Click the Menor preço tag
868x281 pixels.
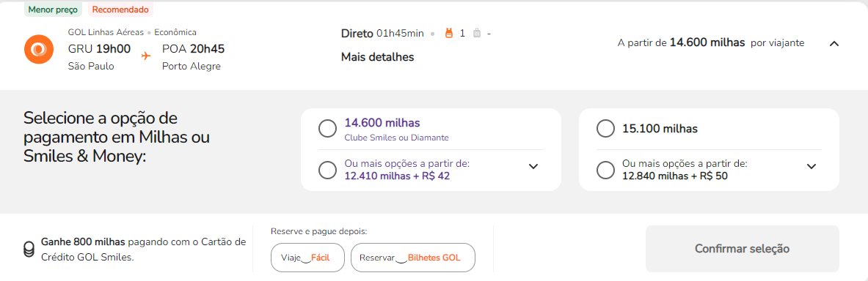[53, 10]
